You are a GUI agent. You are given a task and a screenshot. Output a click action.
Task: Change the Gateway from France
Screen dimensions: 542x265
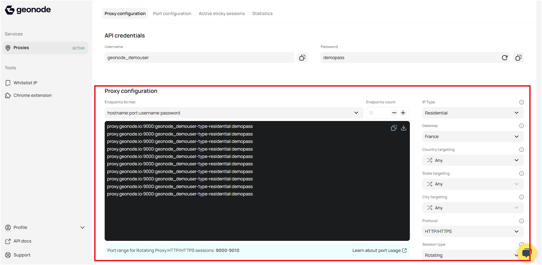pyautogui.click(x=473, y=136)
